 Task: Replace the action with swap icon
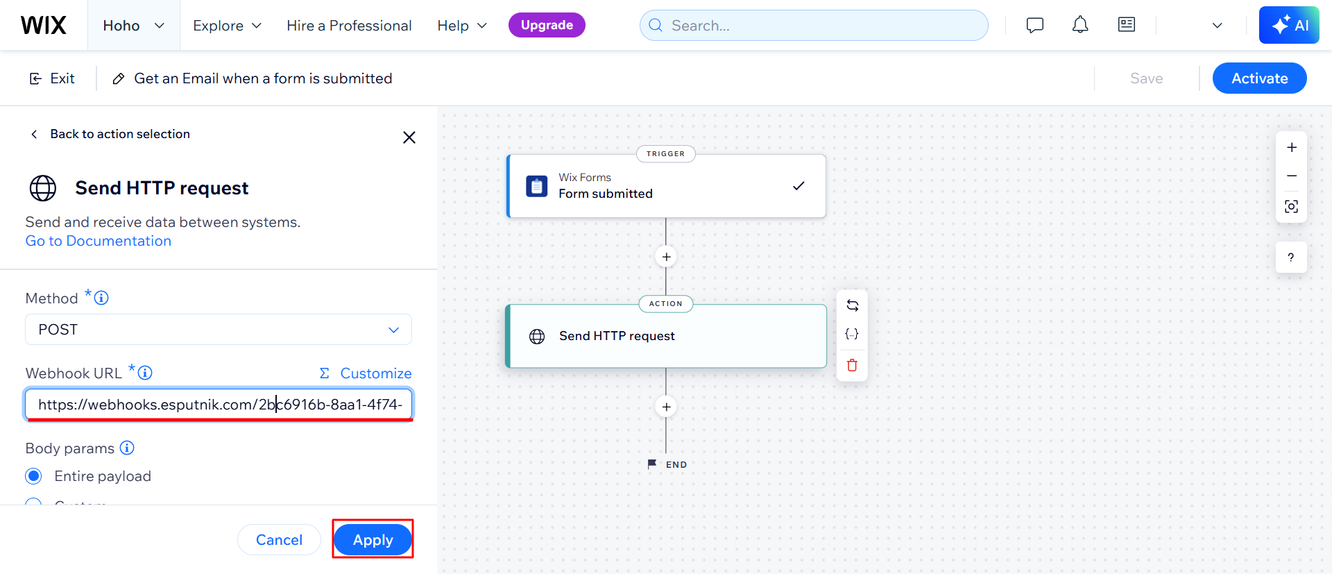[853, 305]
